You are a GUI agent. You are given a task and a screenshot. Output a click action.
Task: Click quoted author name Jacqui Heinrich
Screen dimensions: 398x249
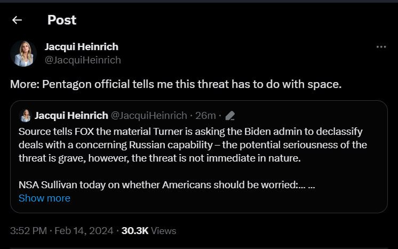point(70,115)
